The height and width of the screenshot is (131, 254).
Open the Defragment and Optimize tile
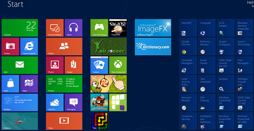click(207, 121)
